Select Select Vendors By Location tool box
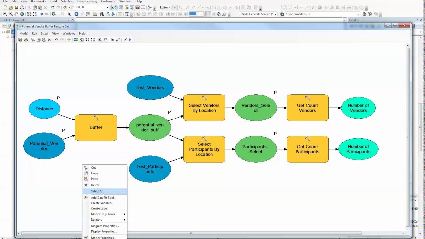 [x=204, y=108]
